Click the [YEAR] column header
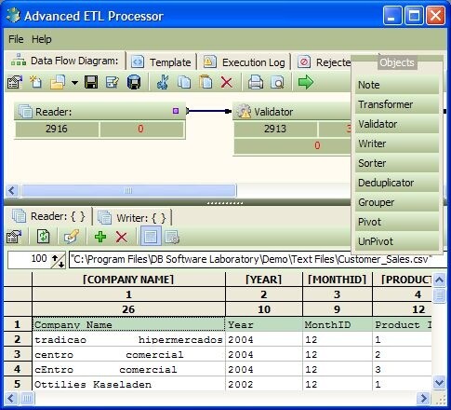Image resolution: width=451 pixels, height=410 pixels. point(264,280)
